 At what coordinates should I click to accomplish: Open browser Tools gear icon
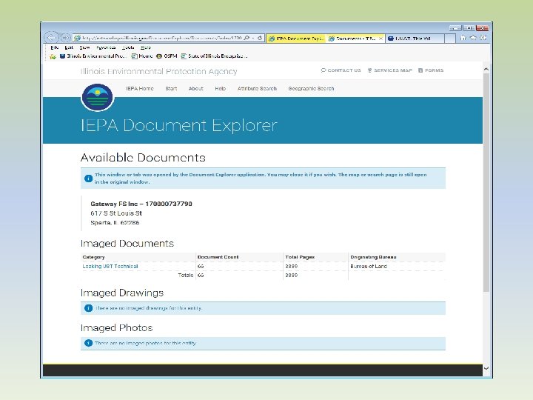point(483,38)
